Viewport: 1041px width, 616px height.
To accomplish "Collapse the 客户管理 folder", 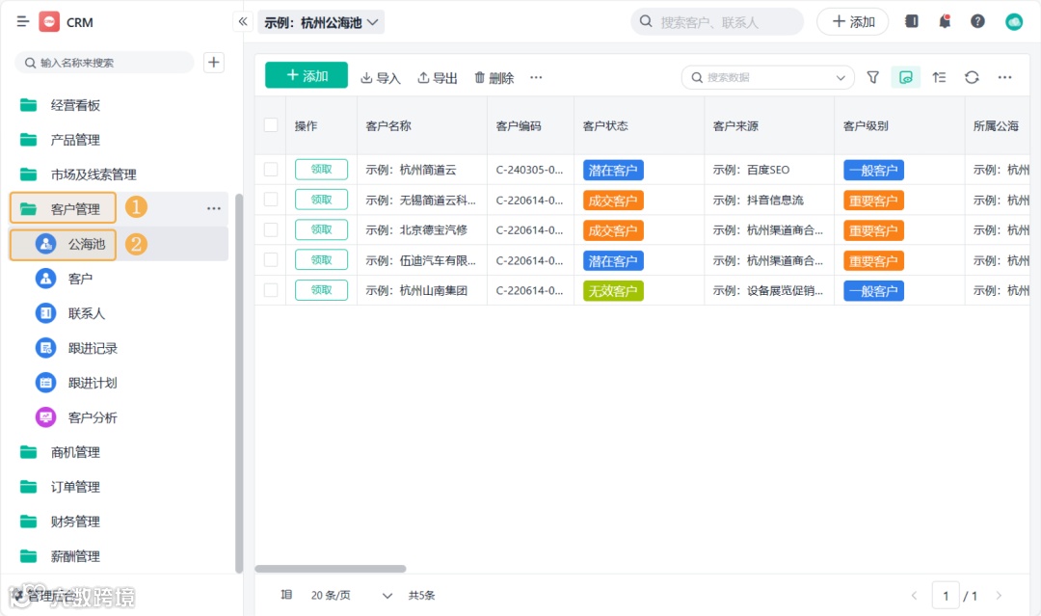I will coord(63,208).
